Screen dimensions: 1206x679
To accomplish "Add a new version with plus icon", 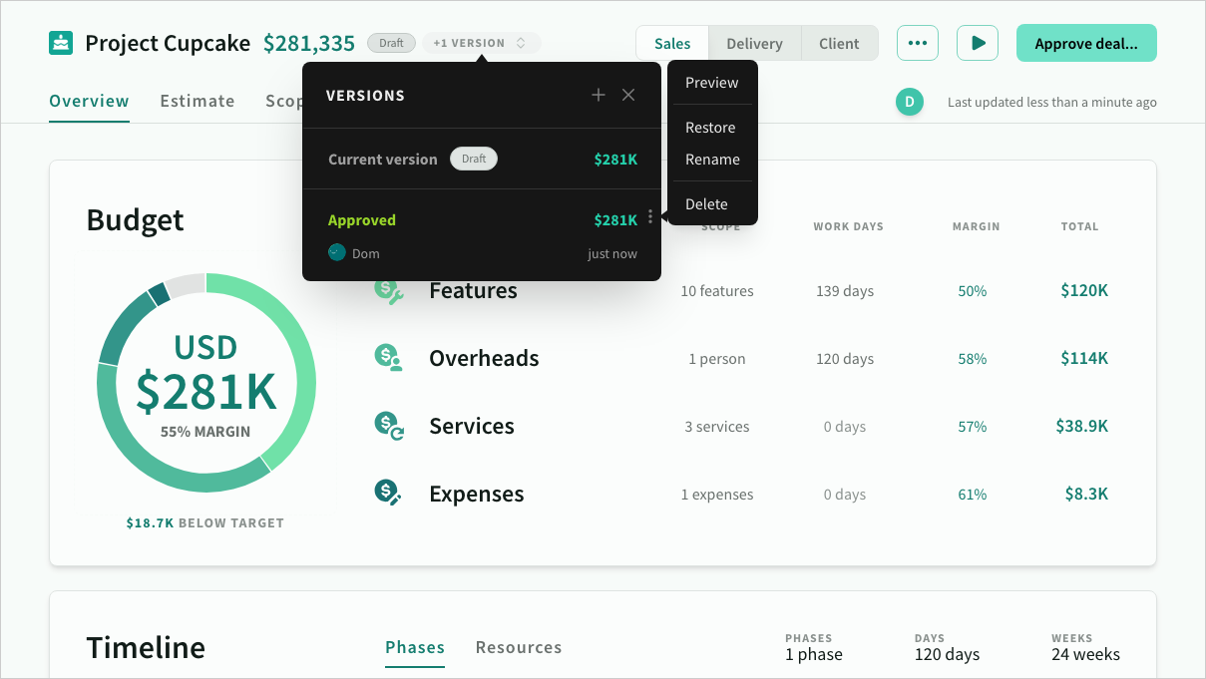I will 599,95.
